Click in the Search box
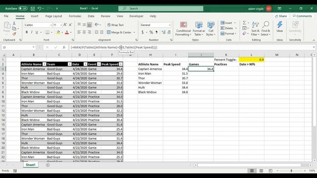This screenshot has height=178, width=317. tap(161, 8)
